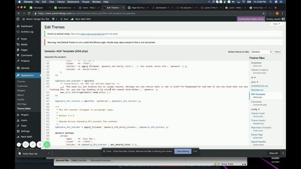Open Comments in the admin sidebar
The height and width of the screenshot is (169, 301).
(26, 55)
